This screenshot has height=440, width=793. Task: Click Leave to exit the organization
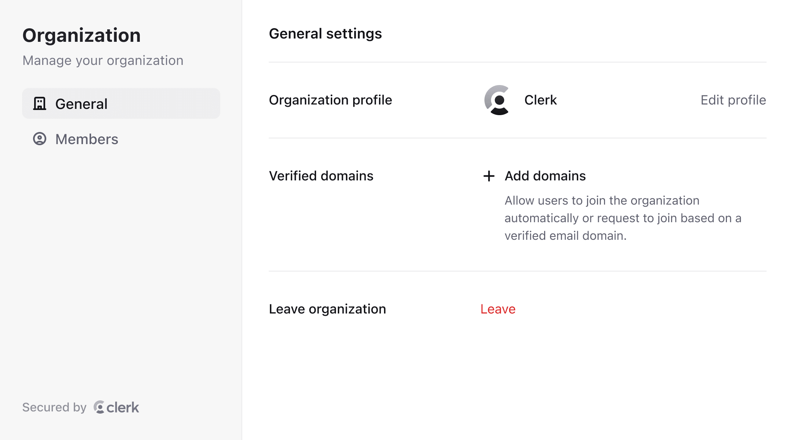tap(498, 309)
